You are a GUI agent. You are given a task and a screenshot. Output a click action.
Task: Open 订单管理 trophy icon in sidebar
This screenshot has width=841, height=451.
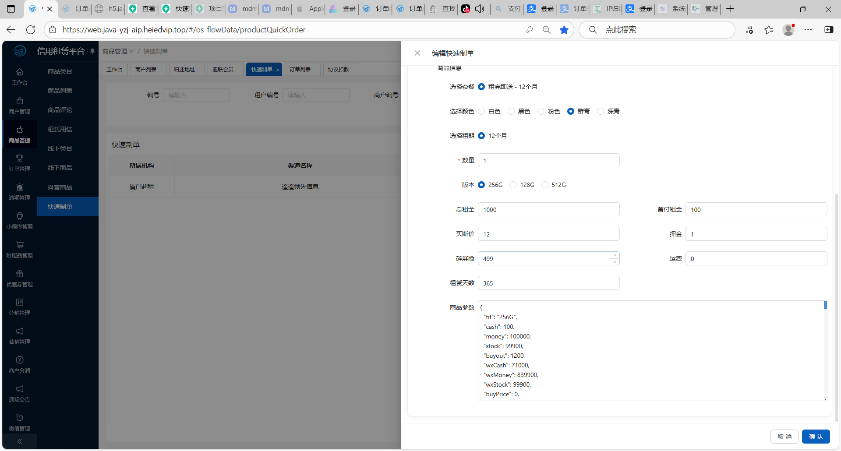19,162
